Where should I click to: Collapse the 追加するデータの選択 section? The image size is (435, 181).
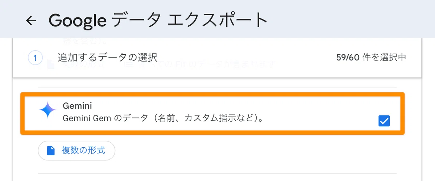tap(217, 58)
